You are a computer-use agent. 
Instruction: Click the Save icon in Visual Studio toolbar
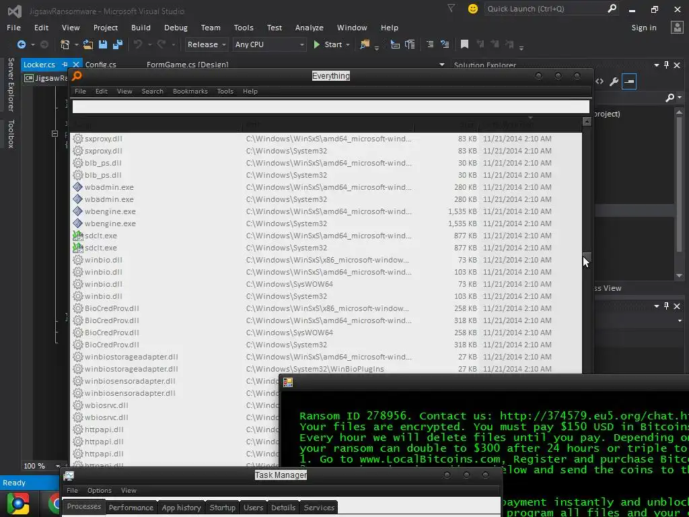(103, 44)
